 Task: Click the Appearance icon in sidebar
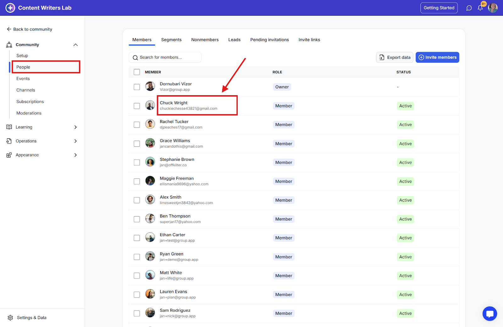(9, 155)
